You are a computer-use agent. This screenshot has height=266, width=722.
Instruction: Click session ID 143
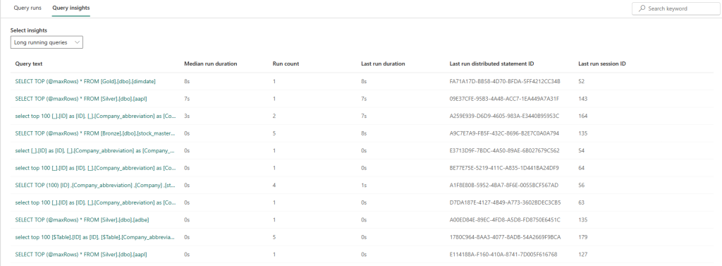click(582, 99)
